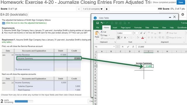Click the Format Painter brush
The width and height of the screenshot is (187, 105).
click(x=108, y=38)
